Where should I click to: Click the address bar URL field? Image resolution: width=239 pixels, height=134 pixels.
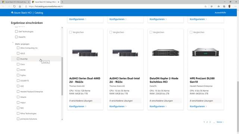[46, 6]
